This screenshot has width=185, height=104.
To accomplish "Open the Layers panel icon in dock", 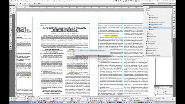I will (x=174, y=11).
